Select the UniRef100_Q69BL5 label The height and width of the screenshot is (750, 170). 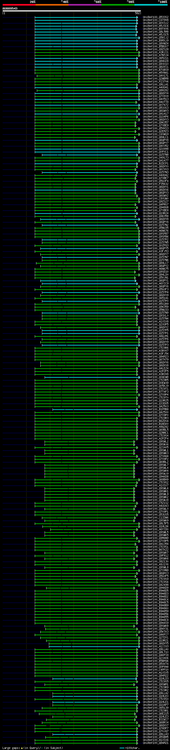tap(156, 430)
